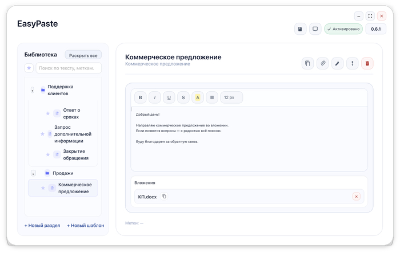Open the feedback speech bubble icon
This screenshot has height=253, width=400.
point(315,29)
